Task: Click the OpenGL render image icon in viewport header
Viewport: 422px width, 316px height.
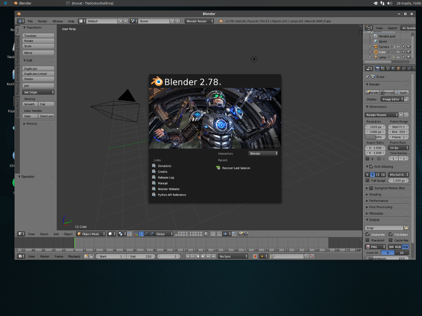Action: click(241, 234)
